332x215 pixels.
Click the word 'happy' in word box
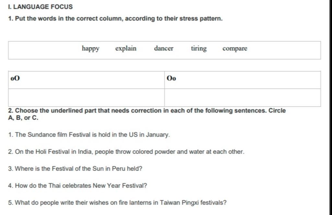[90, 49]
